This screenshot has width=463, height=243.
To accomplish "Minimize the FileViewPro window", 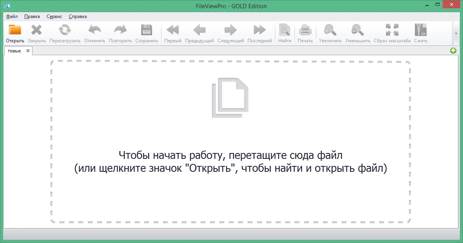I will click(426, 5).
